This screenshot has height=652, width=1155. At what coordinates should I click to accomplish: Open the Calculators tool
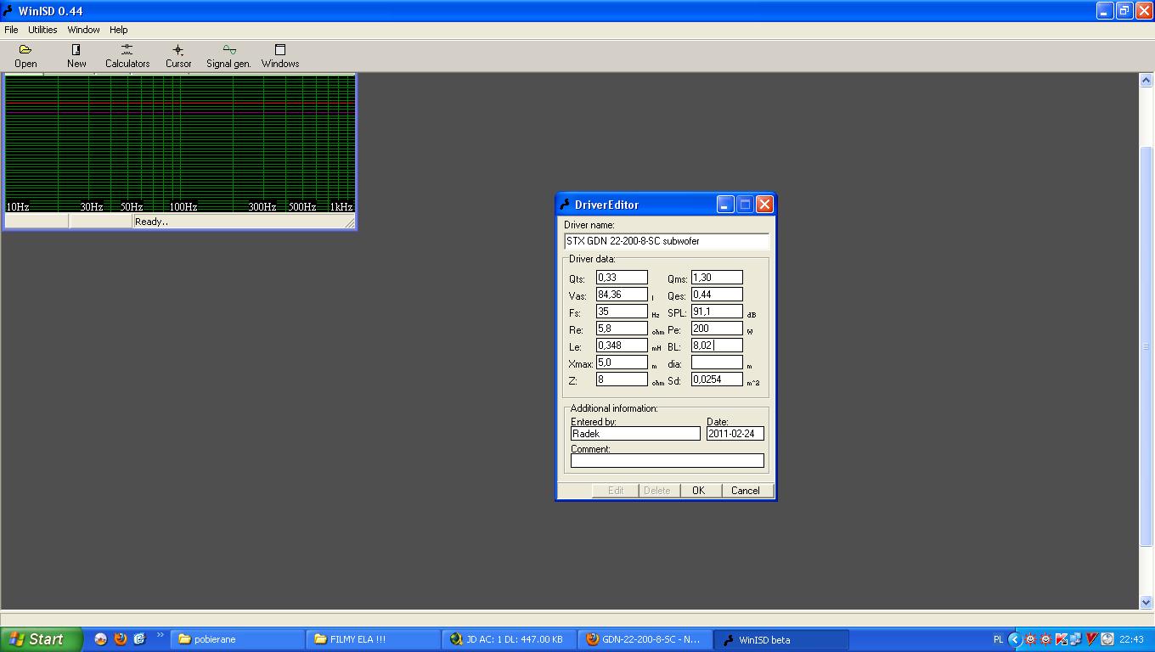127,56
